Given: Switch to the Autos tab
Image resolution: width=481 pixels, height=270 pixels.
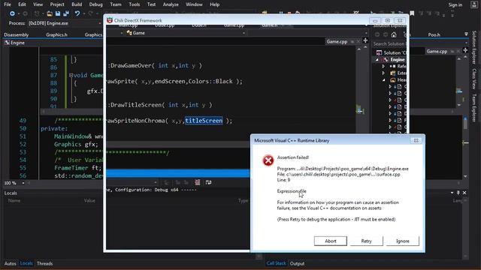Looking at the screenshot, I should (x=10, y=263).
